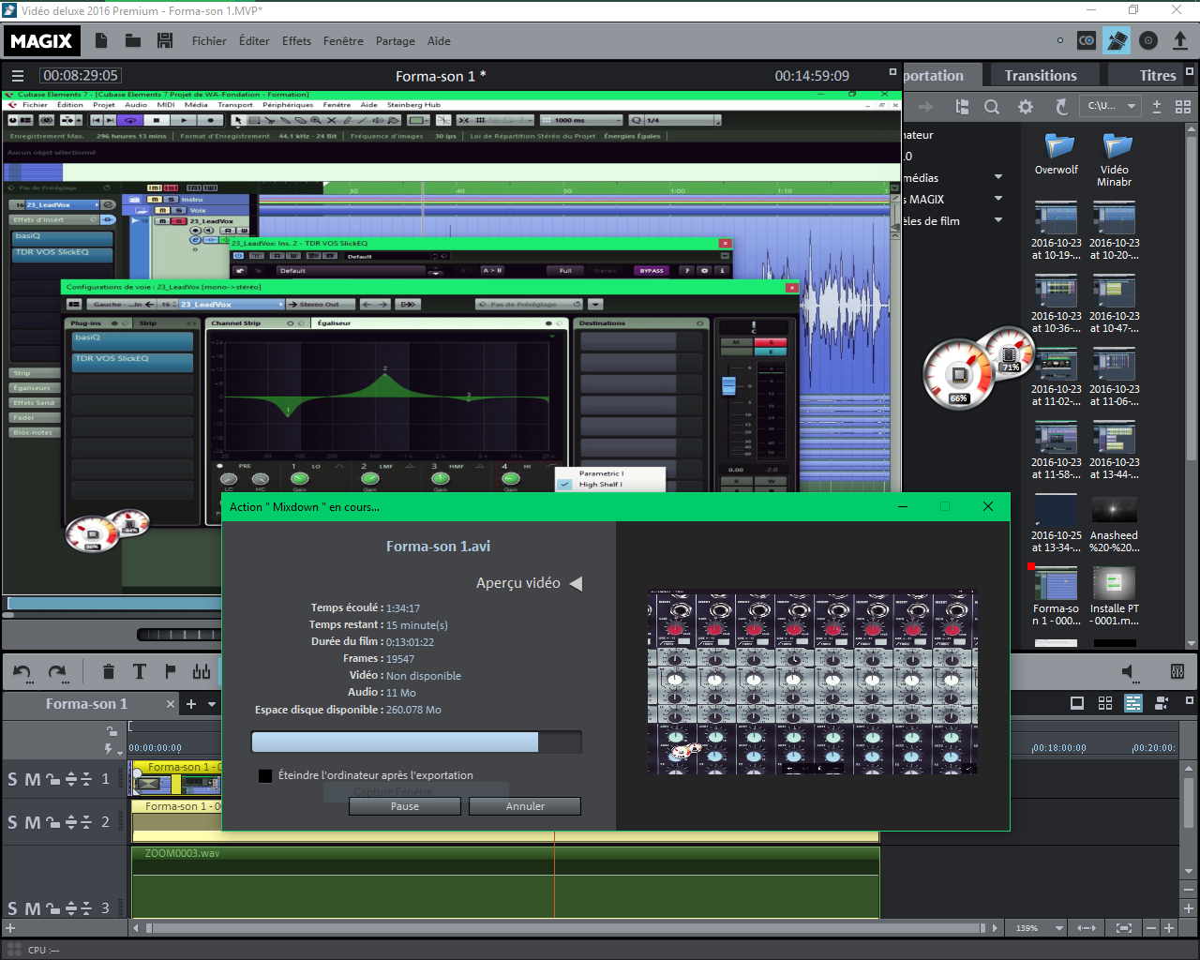Solo track 2 with S button
The width and height of the screenshot is (1200, 960).
(x=12, y=822)
